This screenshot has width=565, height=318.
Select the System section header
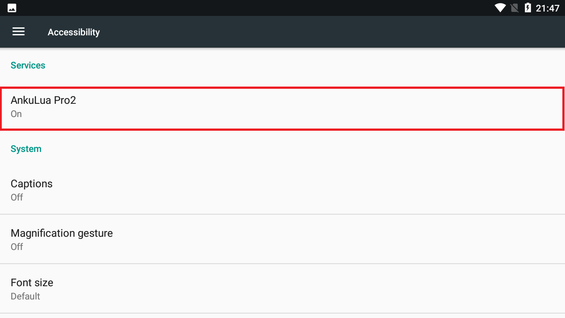tap(26, 149)
